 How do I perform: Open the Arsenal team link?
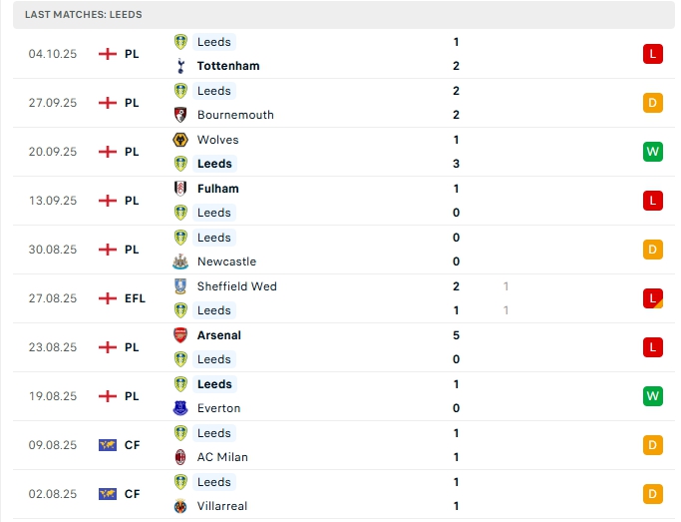pos(219,335)
